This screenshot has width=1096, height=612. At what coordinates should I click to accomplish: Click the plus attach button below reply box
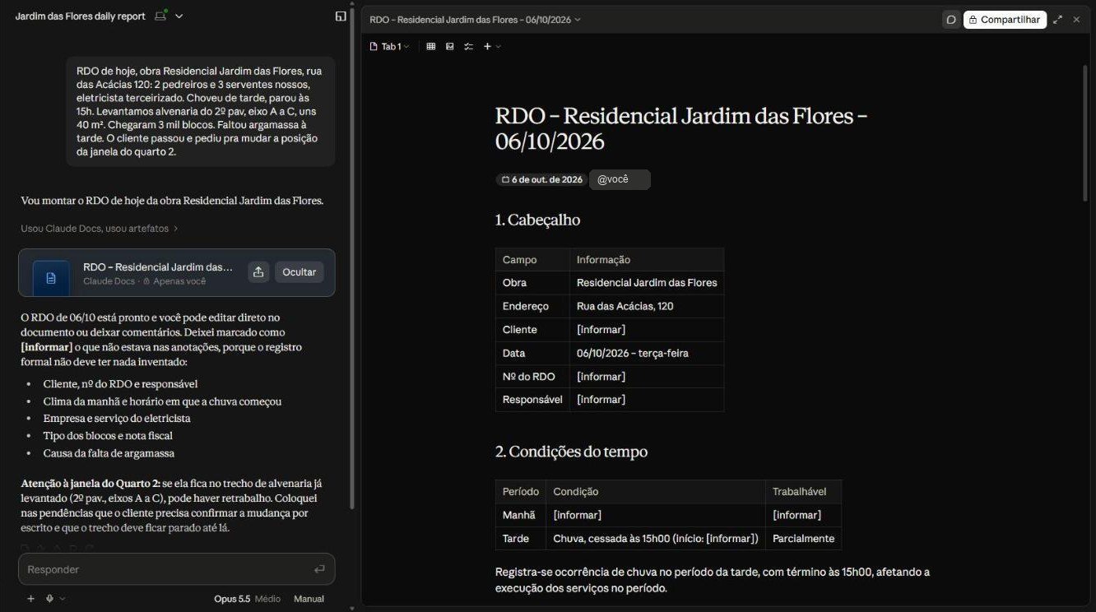click(x=31, y=599)
